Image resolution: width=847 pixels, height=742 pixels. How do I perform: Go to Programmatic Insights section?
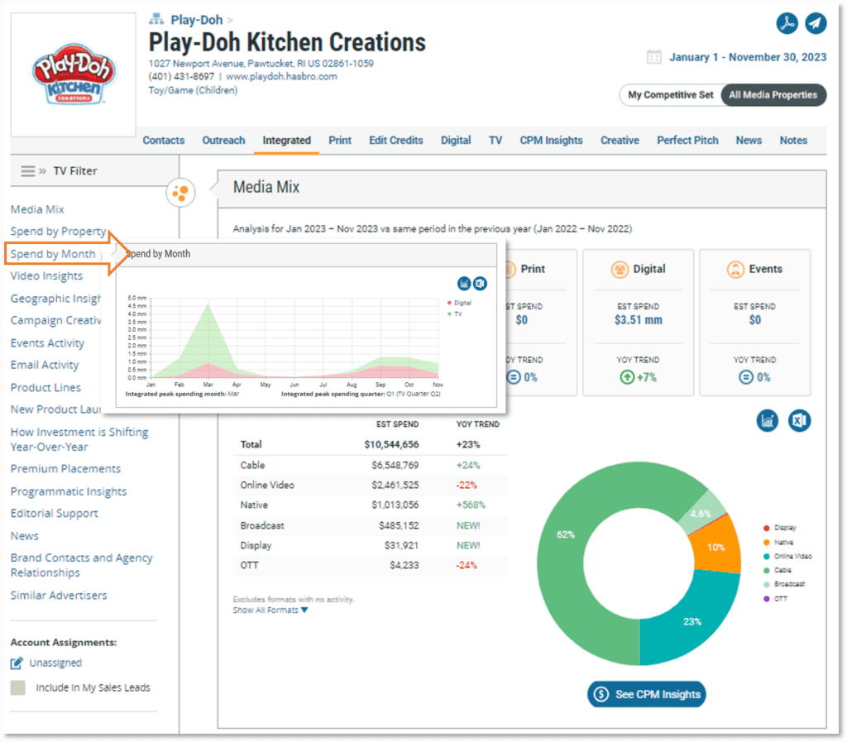pyautogui.click(x=69, y=491)
